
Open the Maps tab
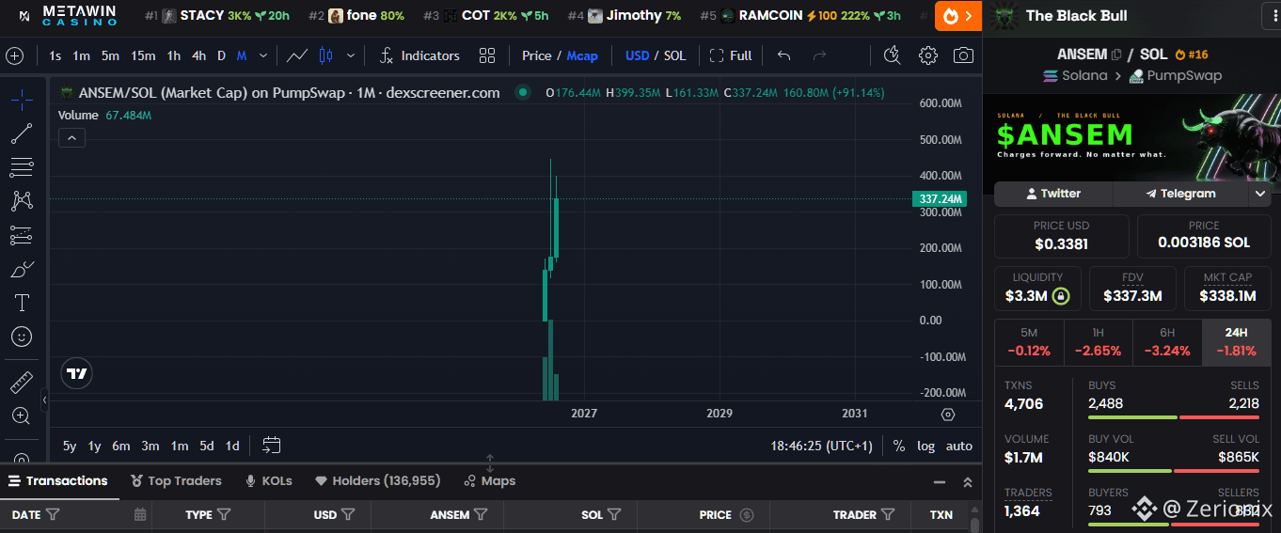click(489, 480)
